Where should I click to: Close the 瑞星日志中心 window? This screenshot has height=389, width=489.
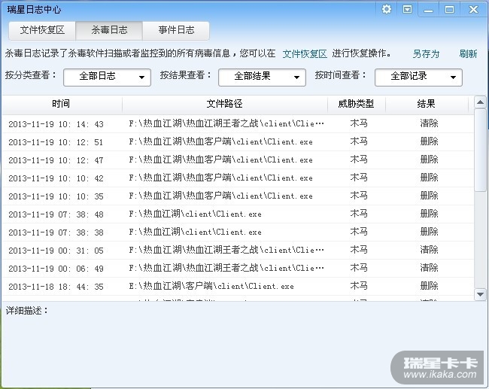pyautogui.click(x=473, y=10)
